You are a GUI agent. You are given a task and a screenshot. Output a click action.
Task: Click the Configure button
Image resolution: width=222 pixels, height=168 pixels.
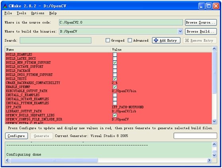pyautogui.click(x=16, y=136)
